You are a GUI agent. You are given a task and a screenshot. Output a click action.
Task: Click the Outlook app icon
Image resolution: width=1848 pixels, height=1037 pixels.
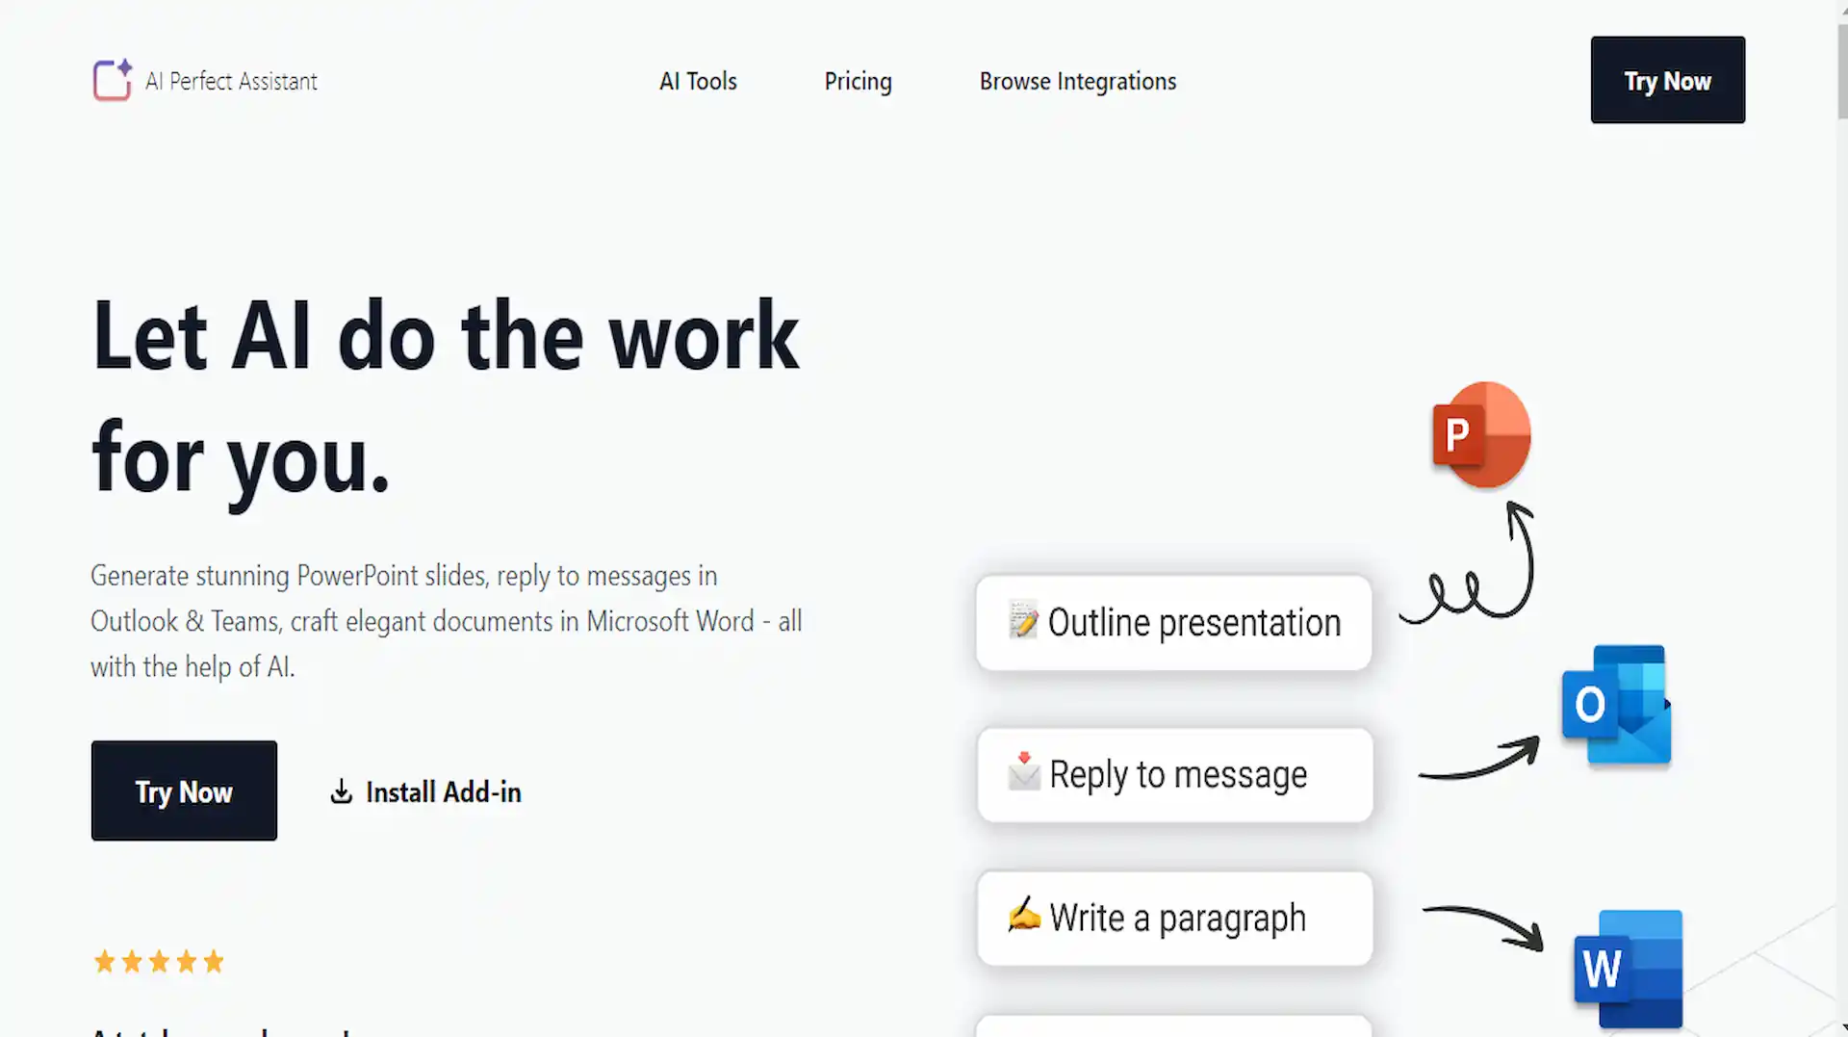pos(1617,705)
